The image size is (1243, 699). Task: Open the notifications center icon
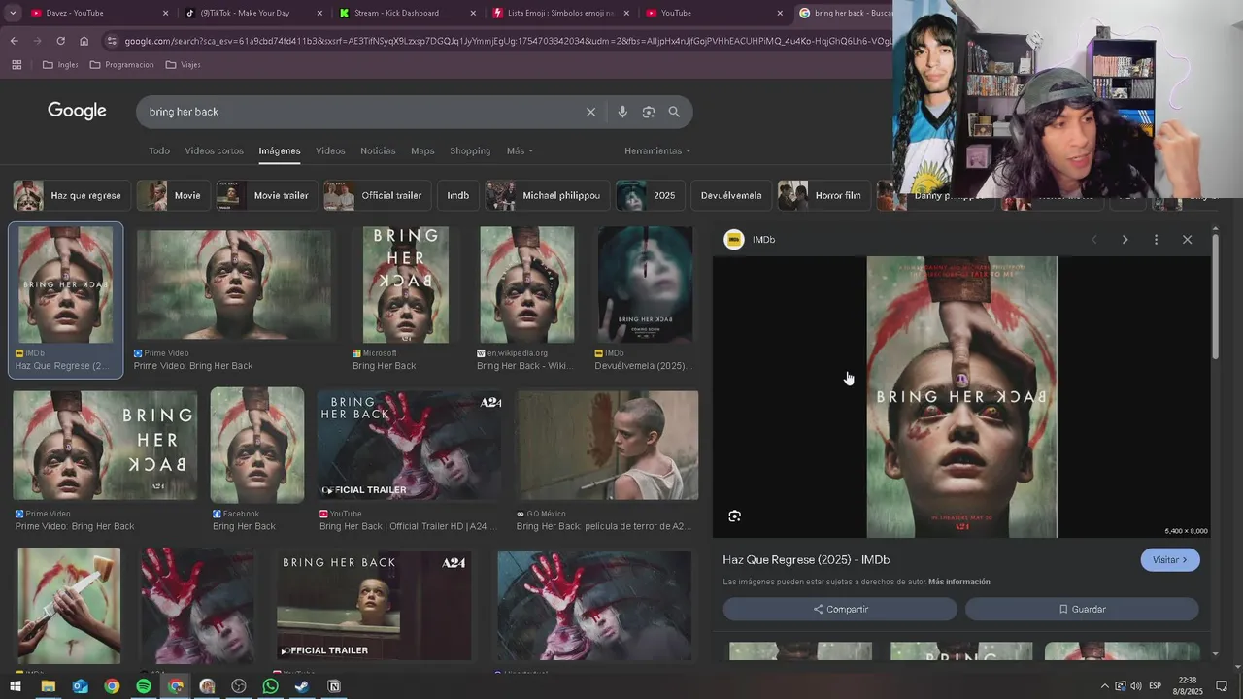tap(1222, 686)
